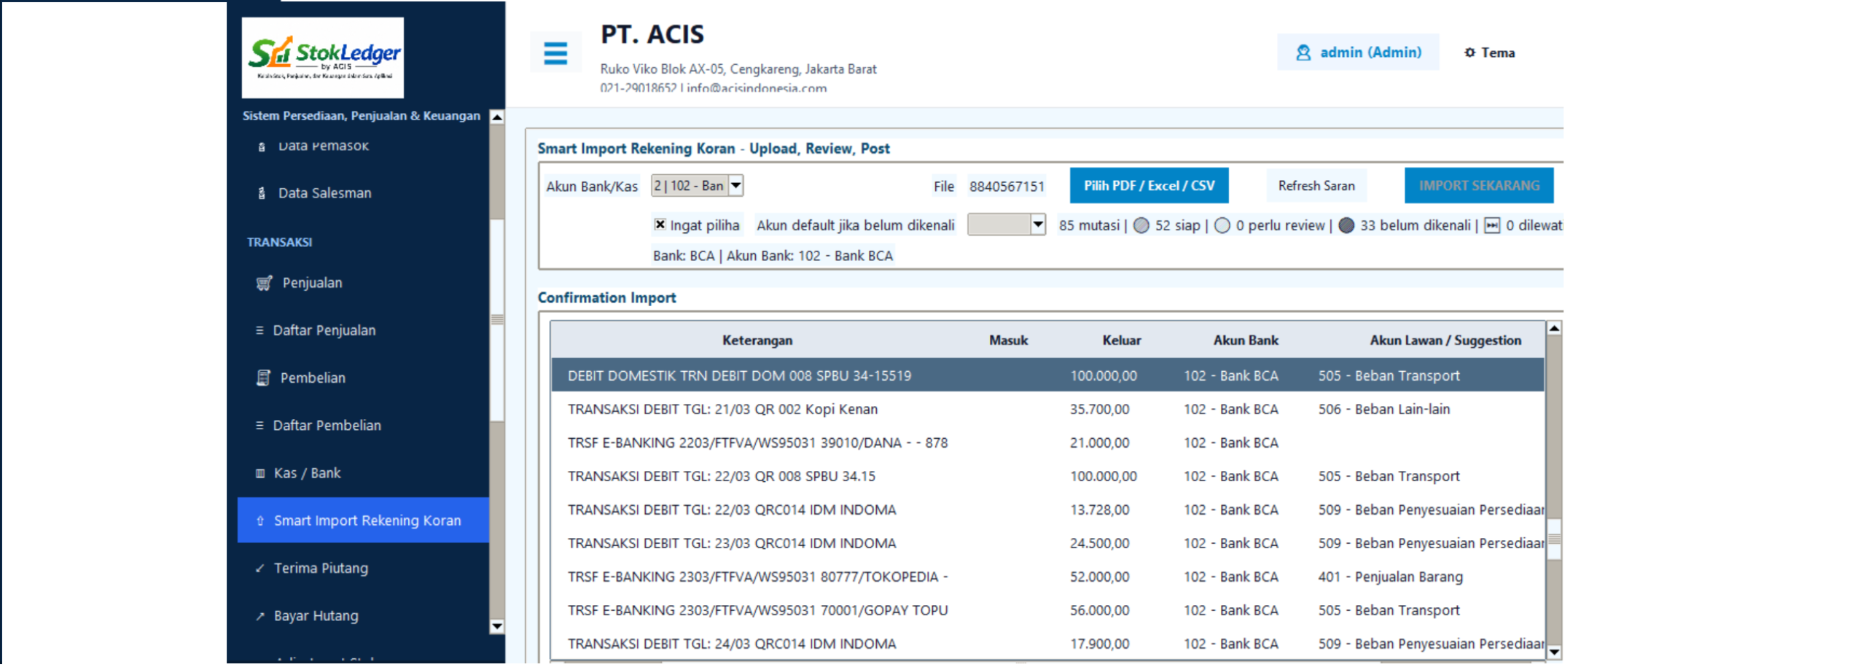Expand the Akun Bank/Kas dropdown
The height and width of the screenshot is (667, 1866).
[735, 186]
